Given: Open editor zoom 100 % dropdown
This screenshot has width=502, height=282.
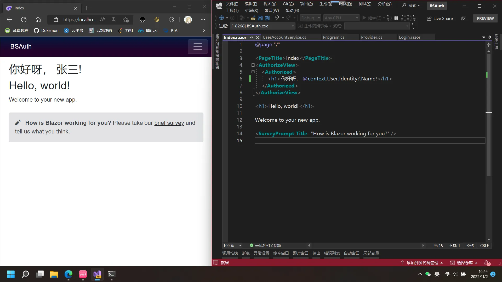Looking at the screenshot, I should click(232, 246).
